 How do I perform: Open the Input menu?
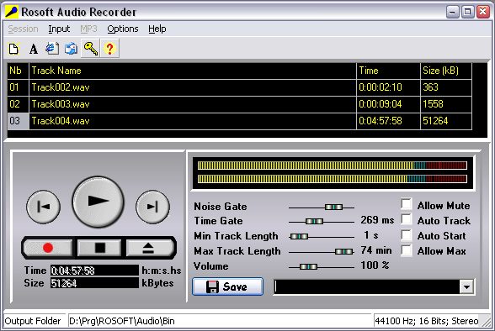pos(59,29)
